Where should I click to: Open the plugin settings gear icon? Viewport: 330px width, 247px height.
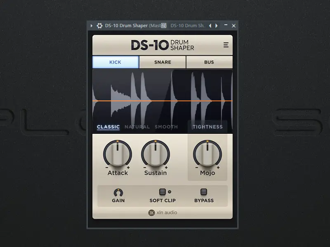[x=99, y=26]
